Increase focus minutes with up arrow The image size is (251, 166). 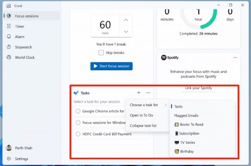[126, 20]
